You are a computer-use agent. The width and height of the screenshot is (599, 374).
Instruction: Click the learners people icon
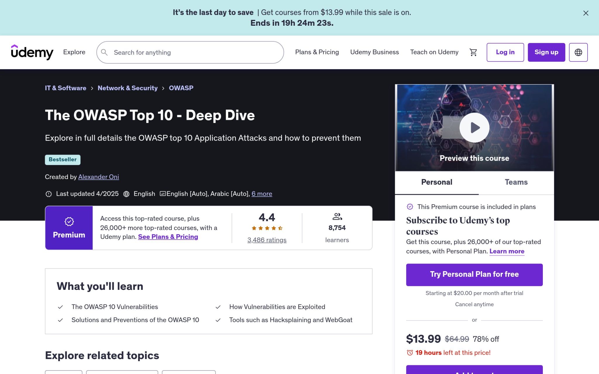(x=337, y=217)
